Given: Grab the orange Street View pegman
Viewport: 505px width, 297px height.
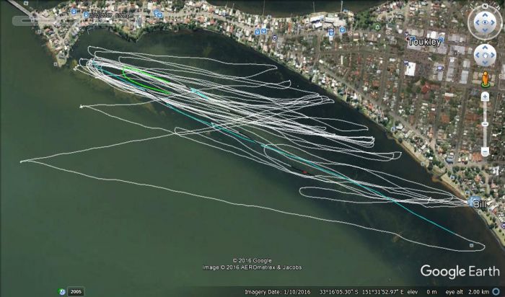Looking at the screenshot, I should click(x=484, y=79).
